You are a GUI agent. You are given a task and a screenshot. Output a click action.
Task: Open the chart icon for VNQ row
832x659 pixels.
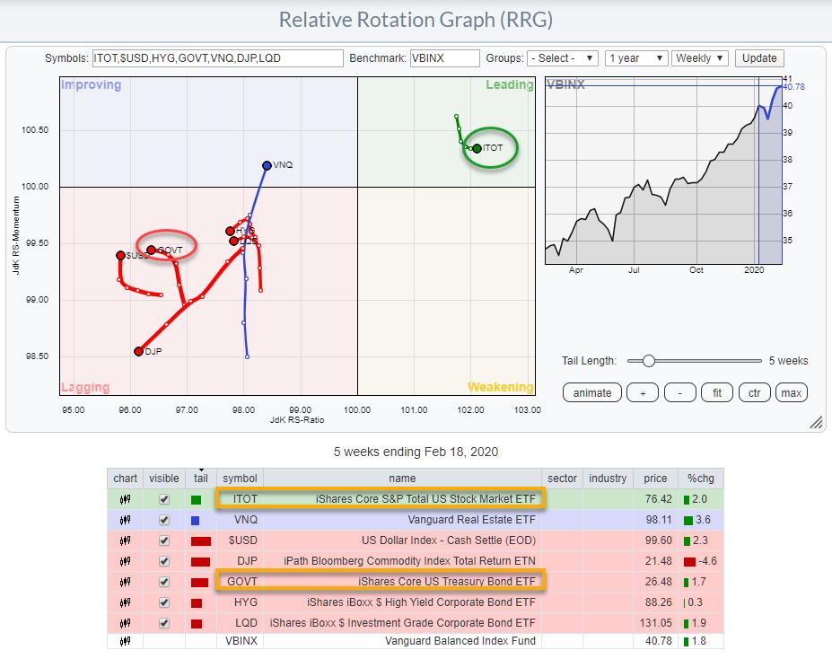(x=126, y=520)
